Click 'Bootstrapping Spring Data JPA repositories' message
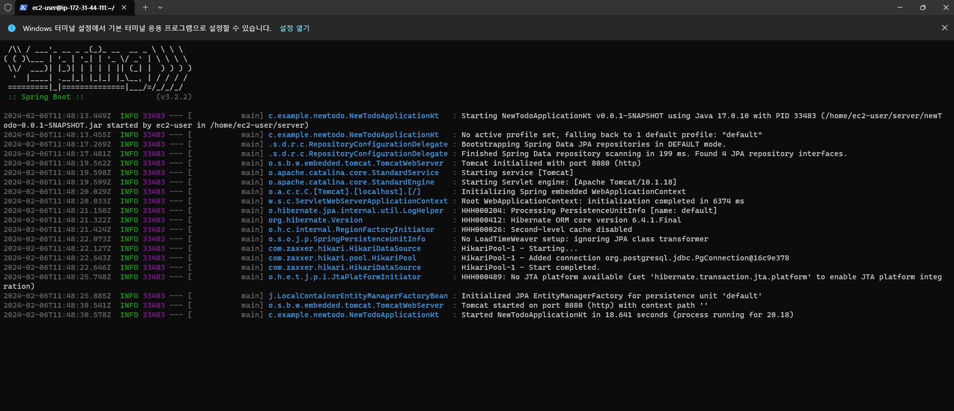The height and width of the screenshot is (411, 954). (594, 144)
